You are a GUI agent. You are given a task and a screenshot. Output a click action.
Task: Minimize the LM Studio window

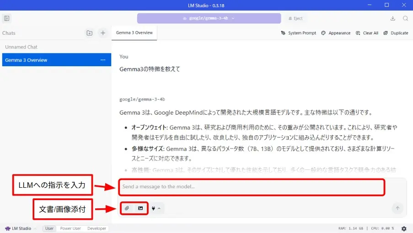click(370, 5)
